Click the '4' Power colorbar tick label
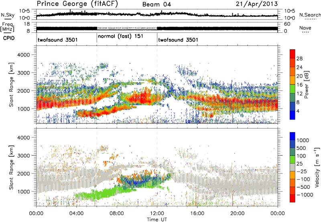Image resolution: width=321 pixels, height=222 pixels. [x=298, y=111]
